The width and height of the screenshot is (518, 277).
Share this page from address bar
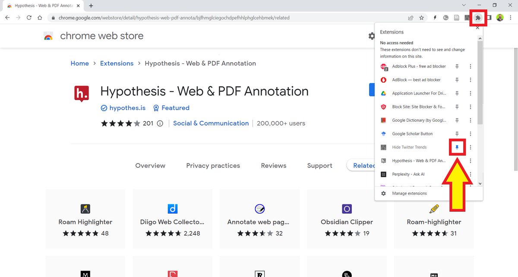[411, 18]
